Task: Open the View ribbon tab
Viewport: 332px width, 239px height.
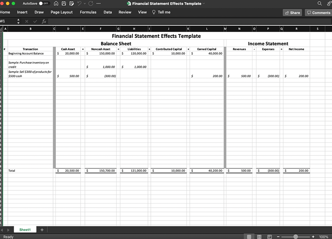Action: (142, 12)
